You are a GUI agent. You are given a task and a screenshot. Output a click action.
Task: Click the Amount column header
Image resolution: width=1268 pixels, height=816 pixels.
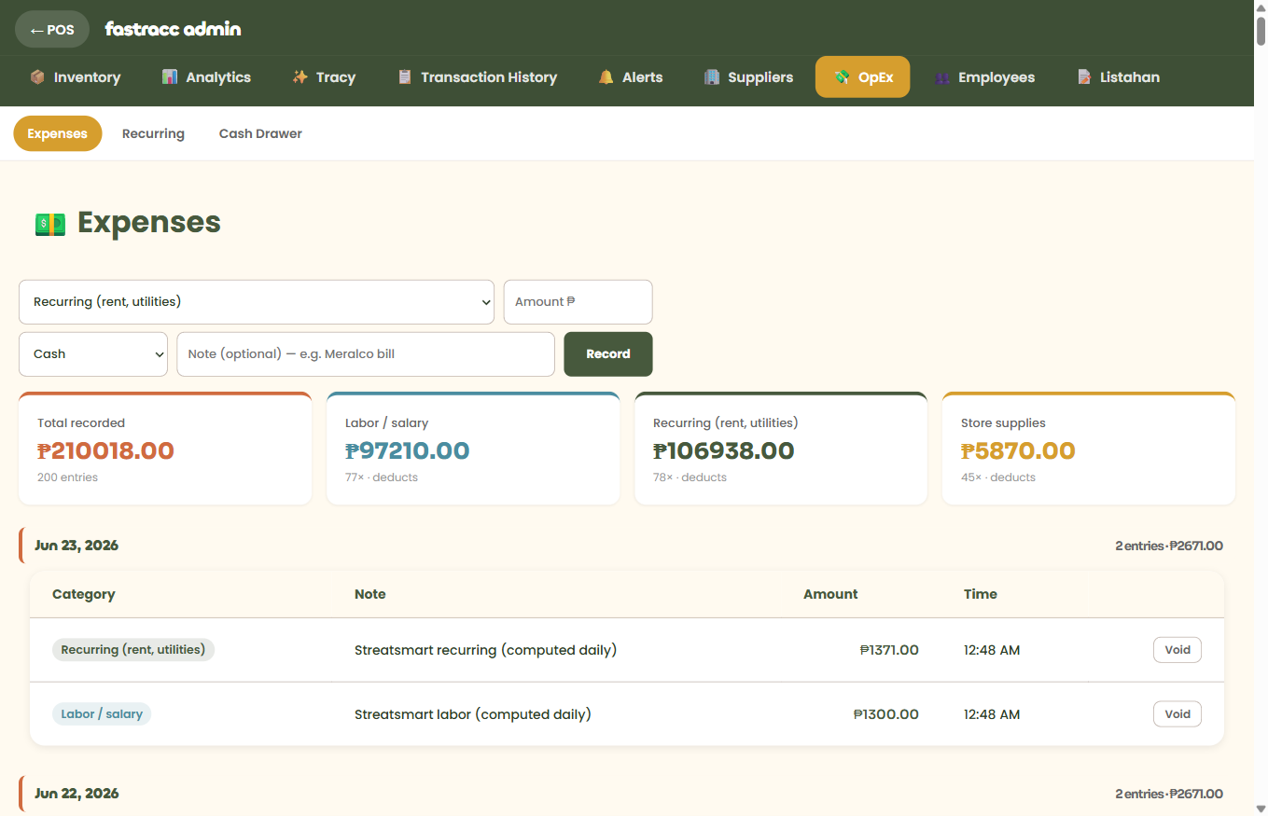coord(830,594)
